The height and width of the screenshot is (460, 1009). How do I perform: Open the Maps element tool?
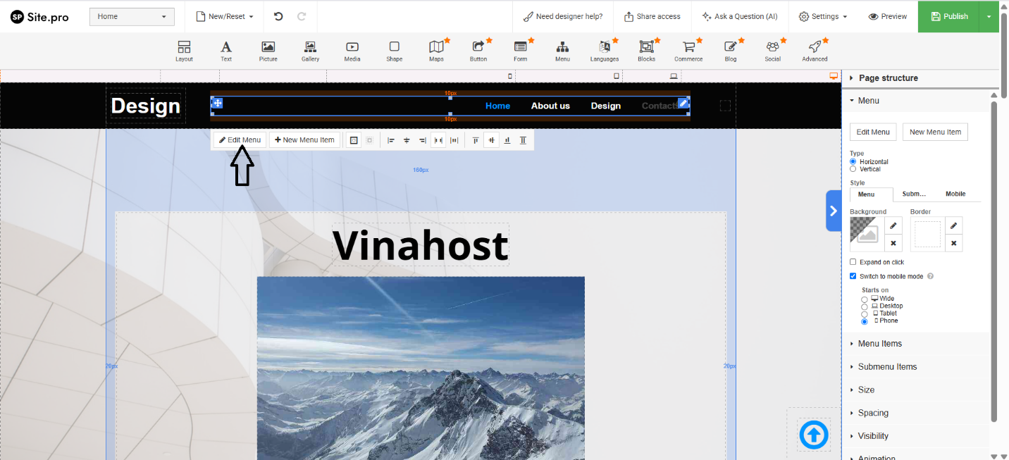click(x=436, y=47)
